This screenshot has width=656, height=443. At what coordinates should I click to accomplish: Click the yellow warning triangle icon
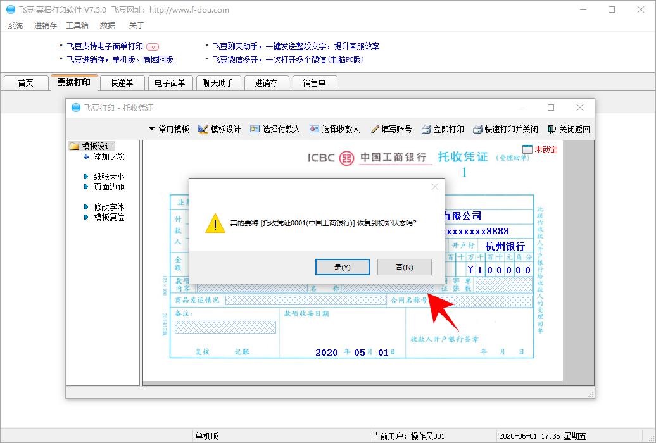pos(215,223)
